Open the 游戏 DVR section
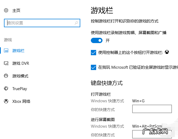Image resolution: width=178 pixels, height=139 pixels. (x=21, y=63)
